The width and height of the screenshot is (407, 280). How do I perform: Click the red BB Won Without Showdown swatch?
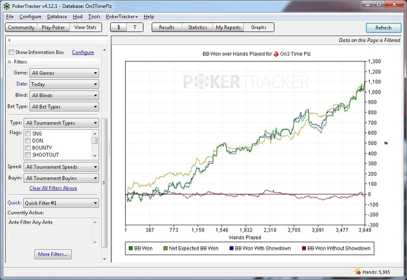pos(304,249)
